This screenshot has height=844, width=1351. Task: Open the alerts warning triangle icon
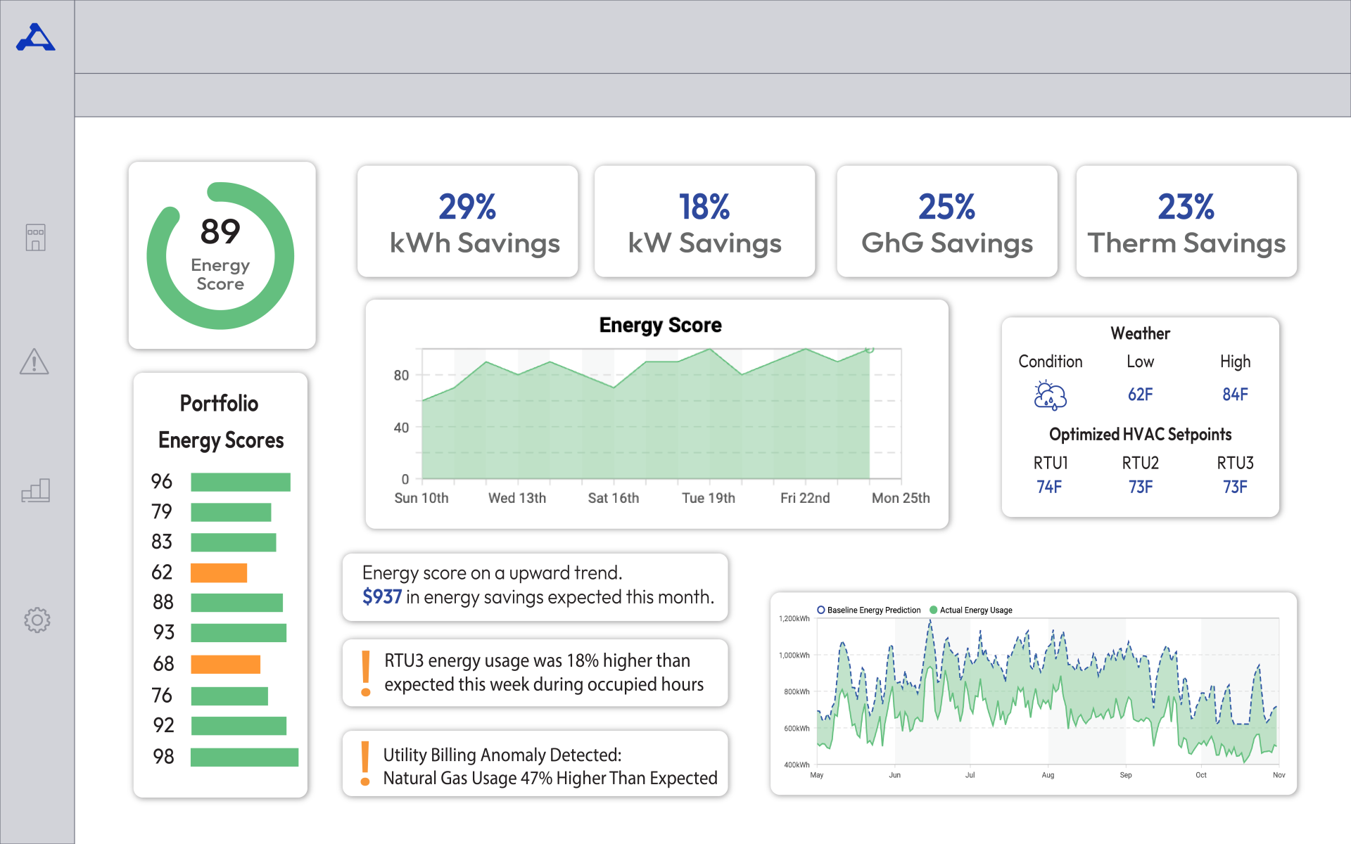[x=34, y=362]
